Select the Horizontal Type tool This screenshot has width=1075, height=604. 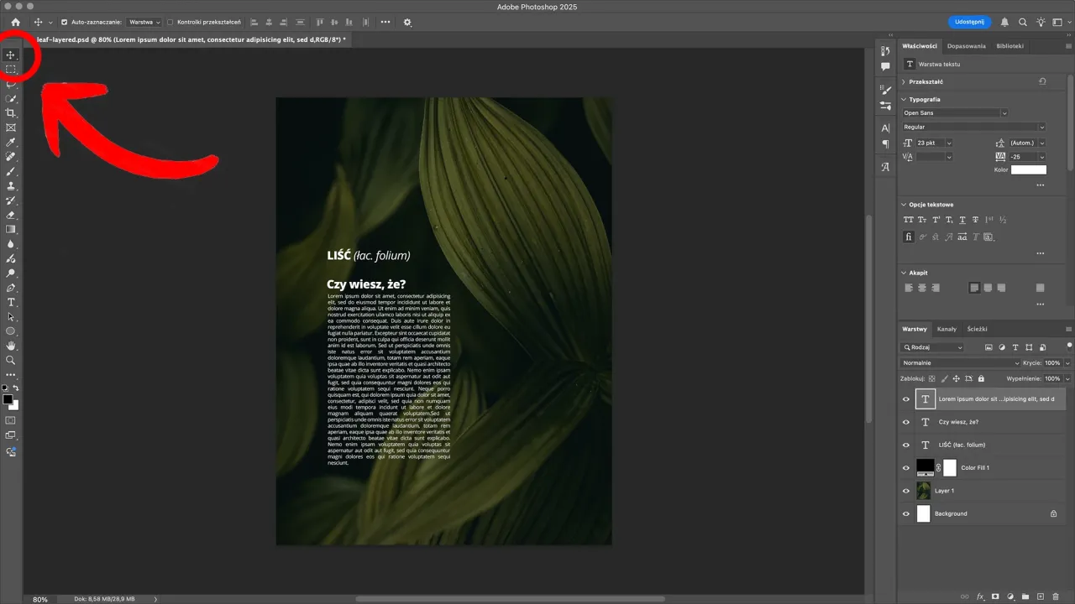(11, 302)
